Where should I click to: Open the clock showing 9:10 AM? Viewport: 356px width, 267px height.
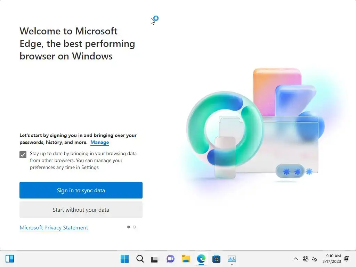[332, 259]
